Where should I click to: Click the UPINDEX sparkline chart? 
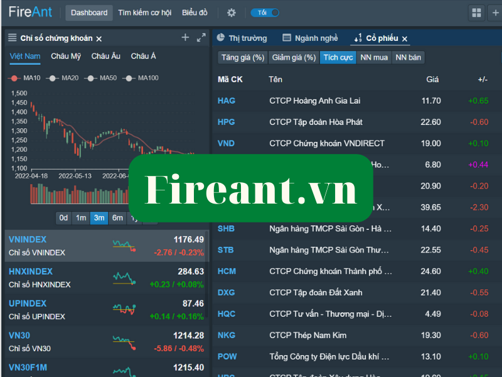pos(124,310)
